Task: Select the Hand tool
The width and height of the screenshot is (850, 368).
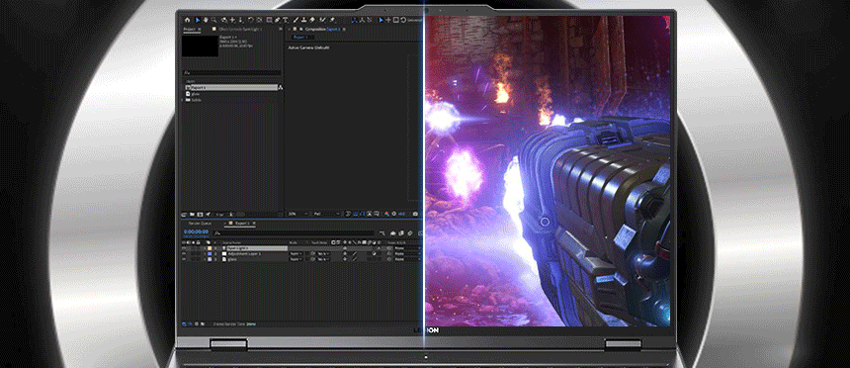Action: [x=206, y=20]
